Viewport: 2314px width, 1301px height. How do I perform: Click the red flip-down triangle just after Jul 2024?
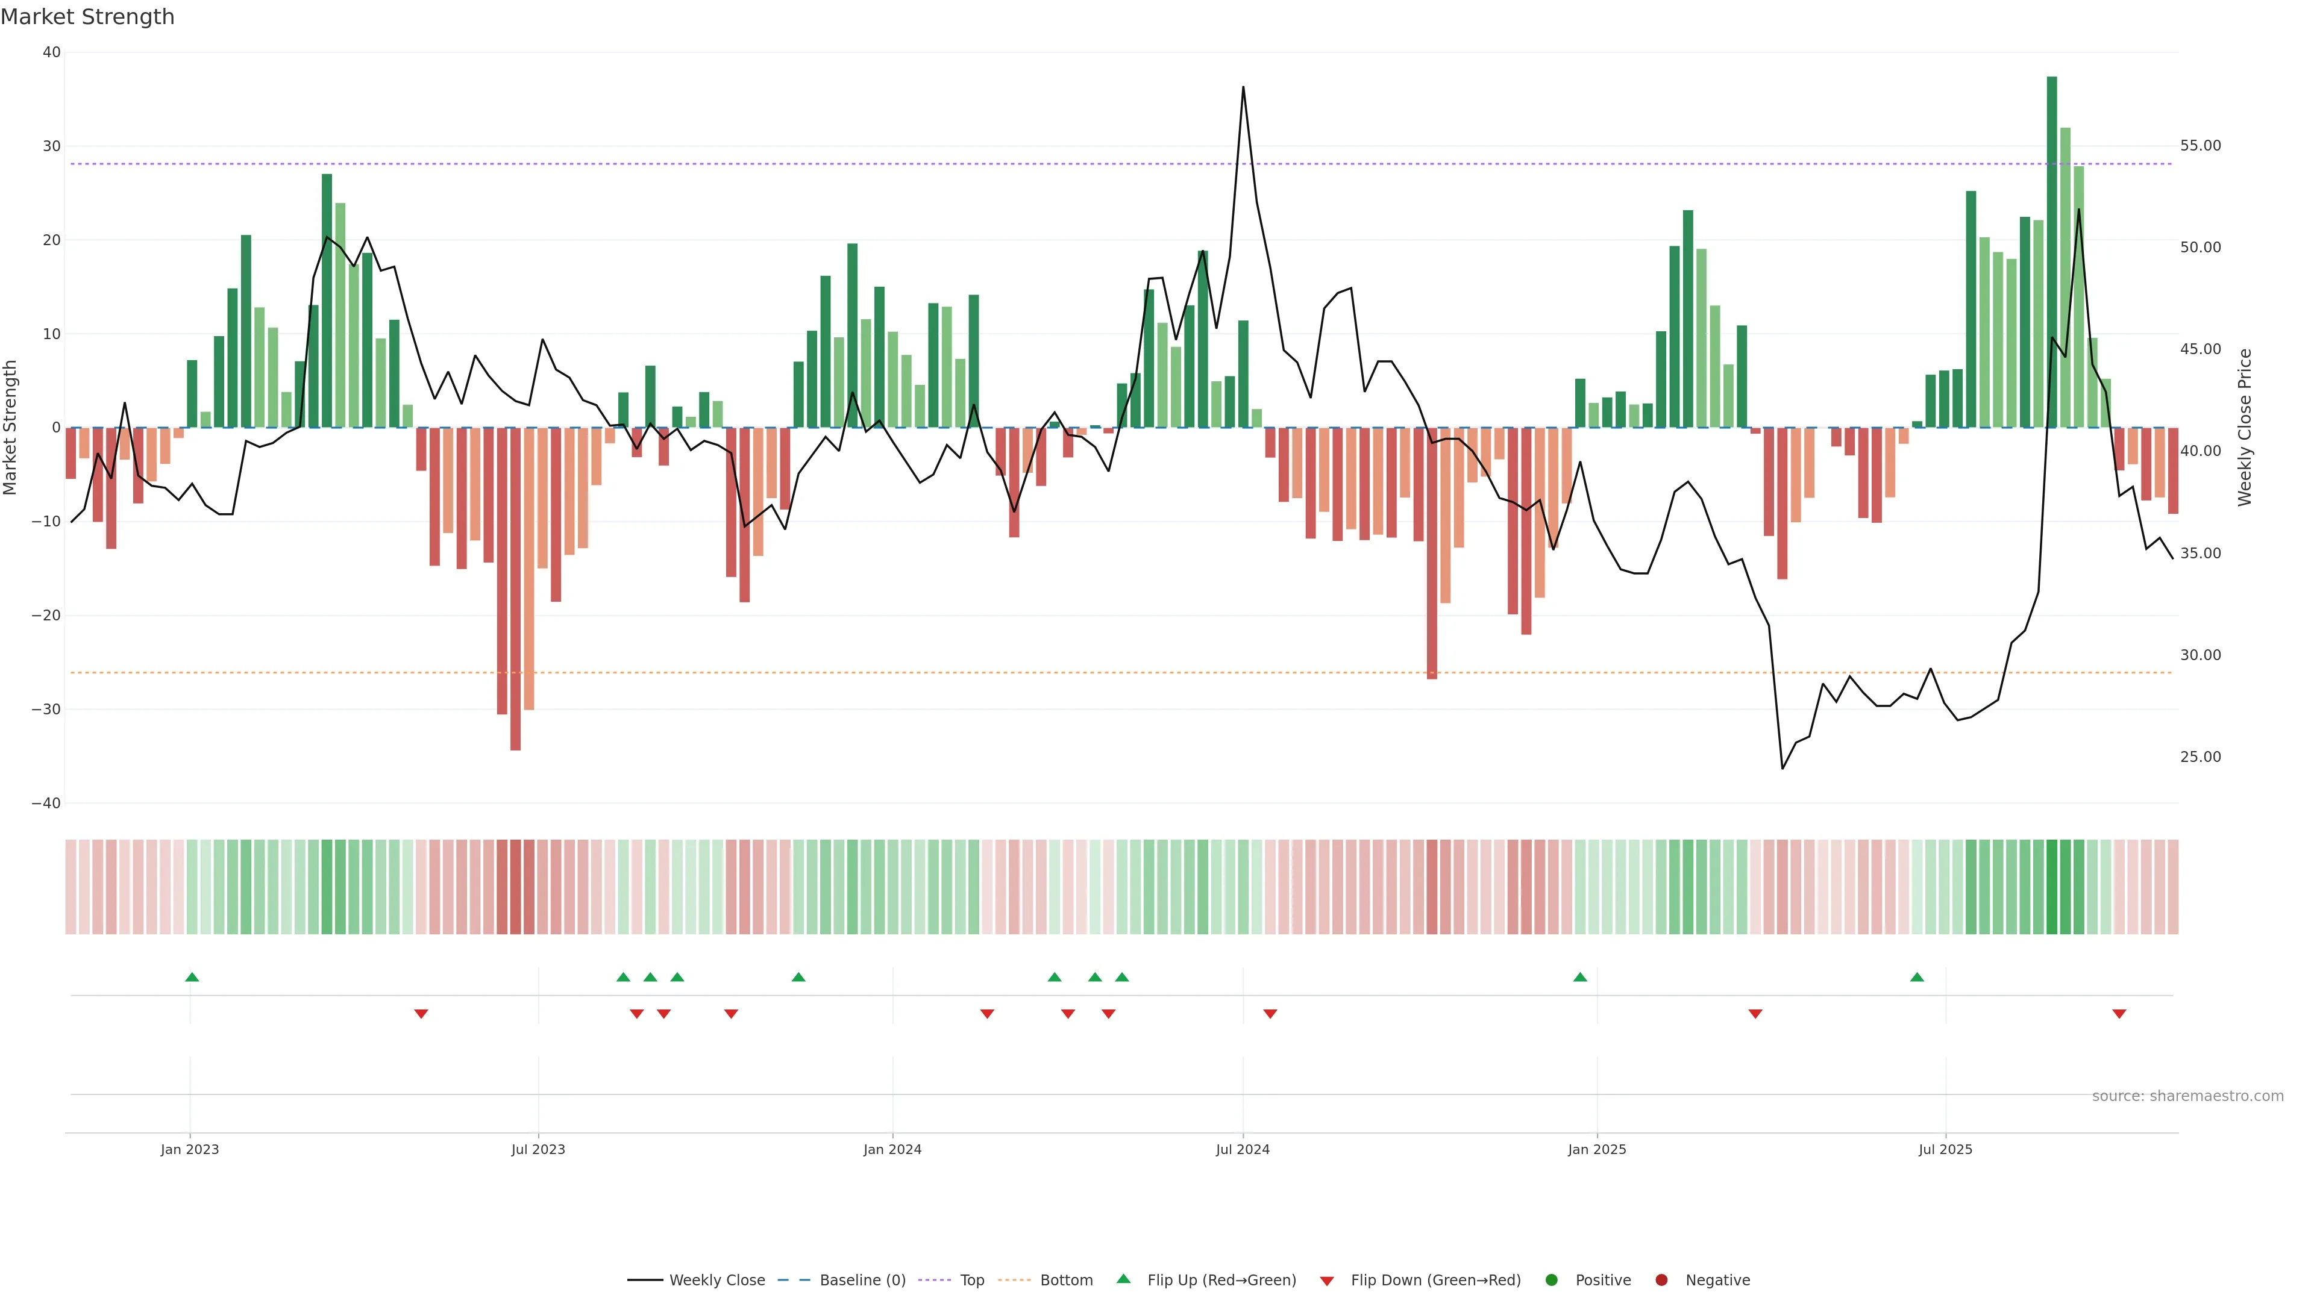[1270, 1014]
